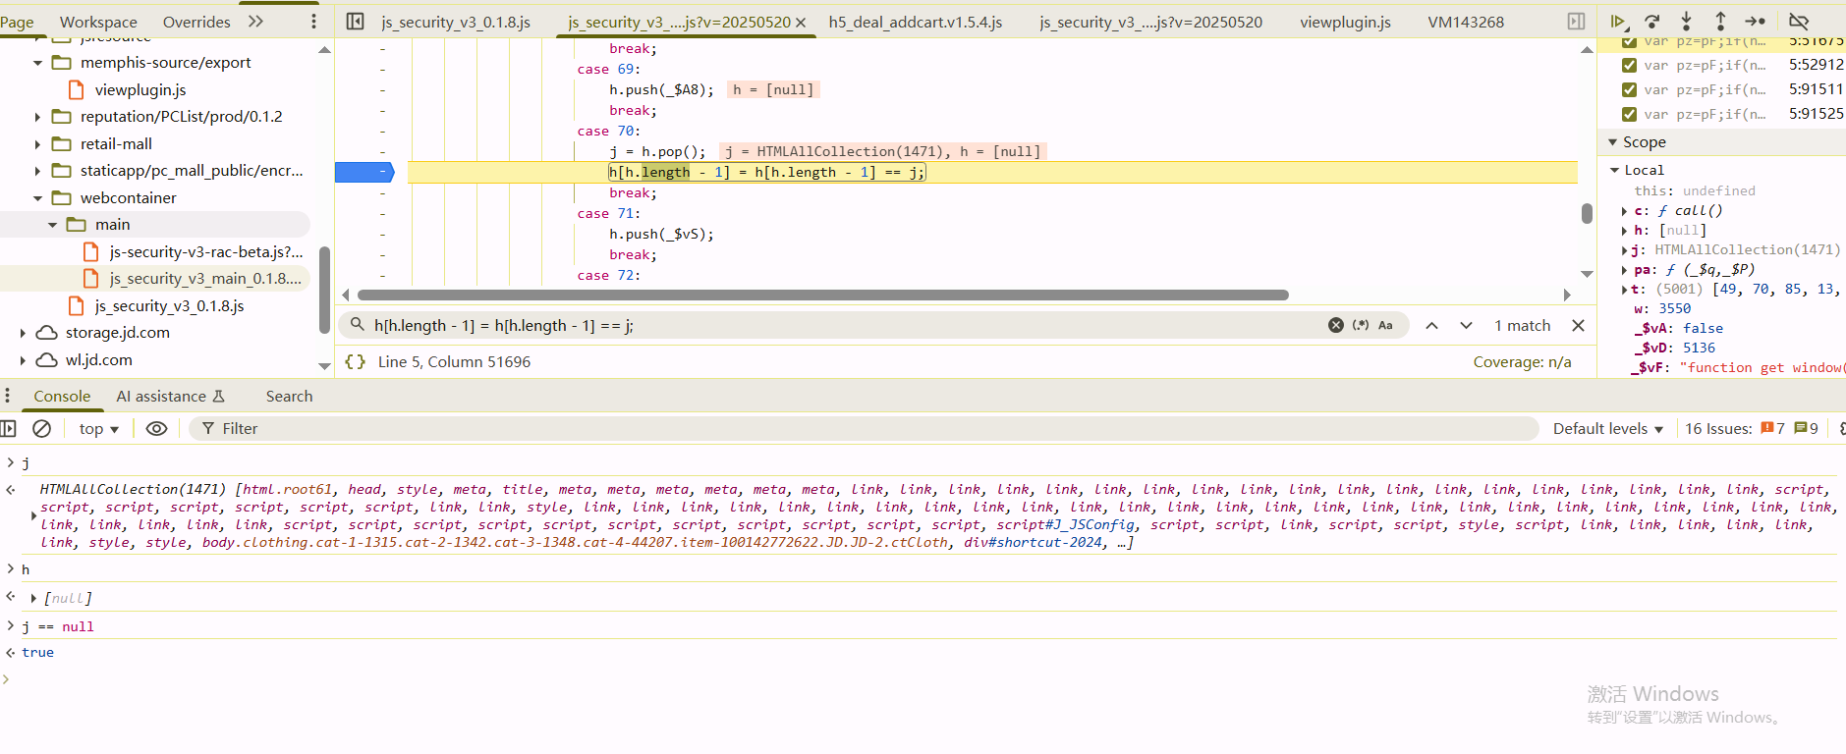
Task: Resume script execution in debugger
Action: point(1617,22)
